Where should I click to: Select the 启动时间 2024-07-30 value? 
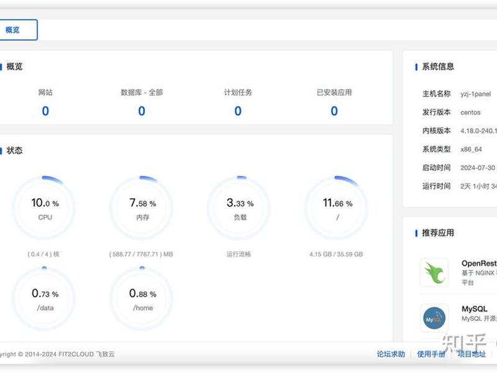coord(478,167)
